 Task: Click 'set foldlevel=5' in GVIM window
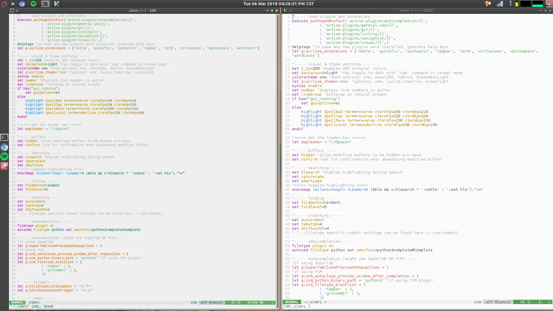(x=309, y=207)
